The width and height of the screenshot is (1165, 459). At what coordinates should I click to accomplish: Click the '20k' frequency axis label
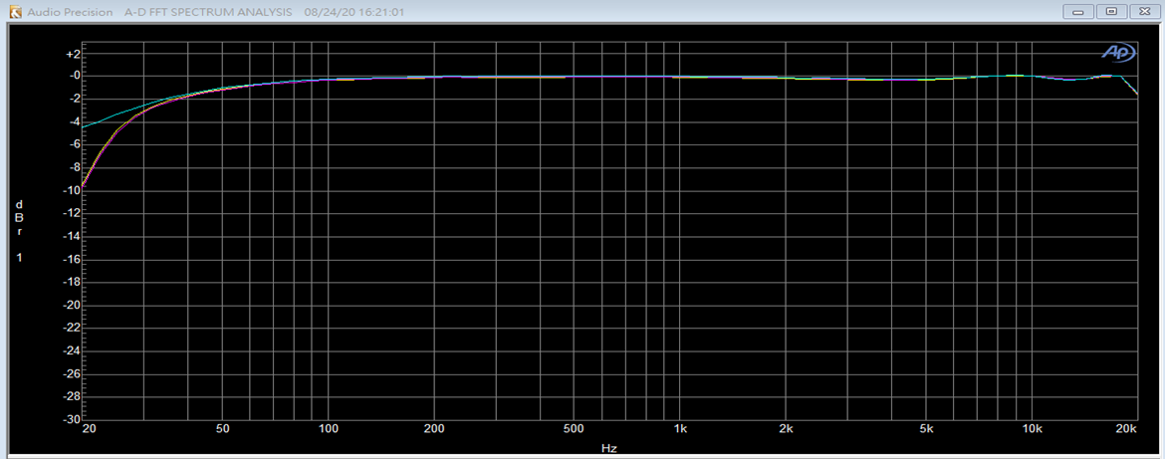(1126, 429)
